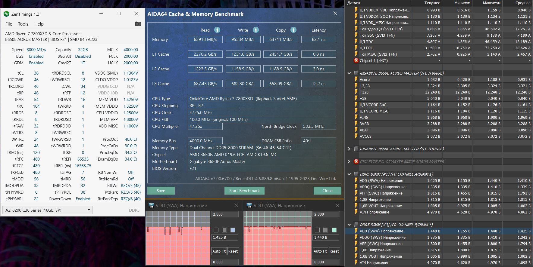Click the Start Benchmark button
The height and width of the screenshot is (267, 533).
(x=244, y=191)
